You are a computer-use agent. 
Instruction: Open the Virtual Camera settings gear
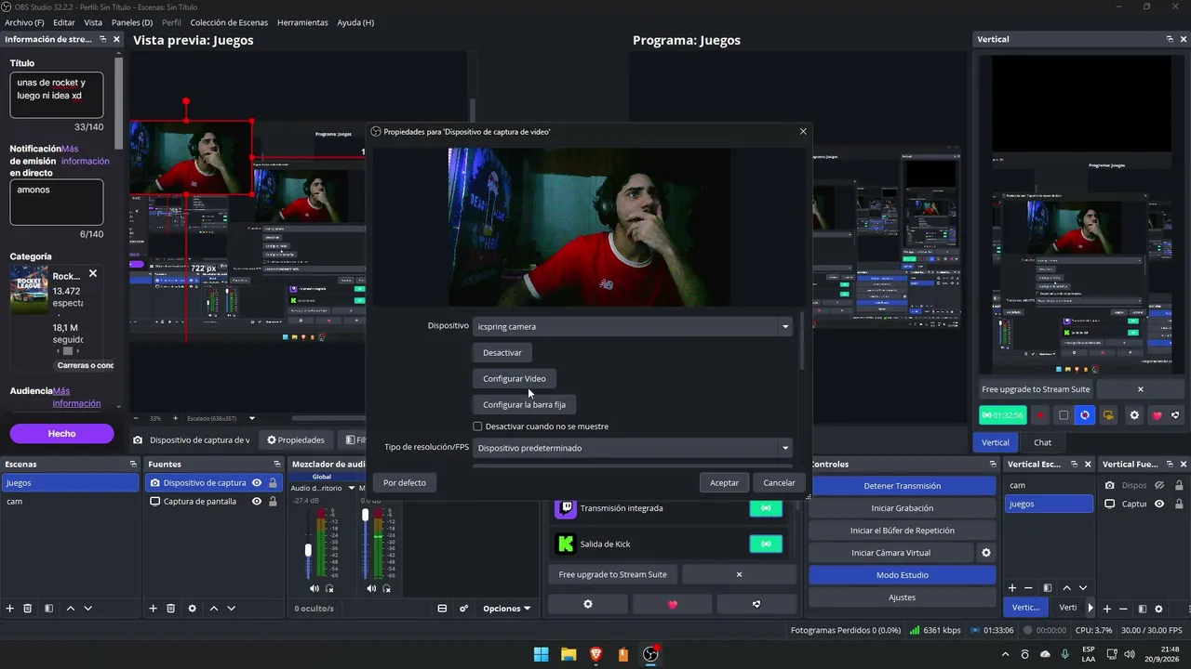coord(986,553)
